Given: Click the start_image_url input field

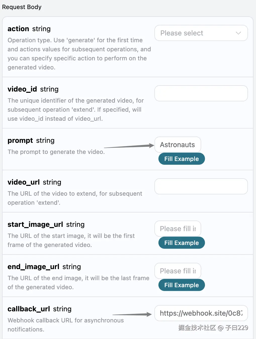Looking at the screenshot, I should pos(178,229).
